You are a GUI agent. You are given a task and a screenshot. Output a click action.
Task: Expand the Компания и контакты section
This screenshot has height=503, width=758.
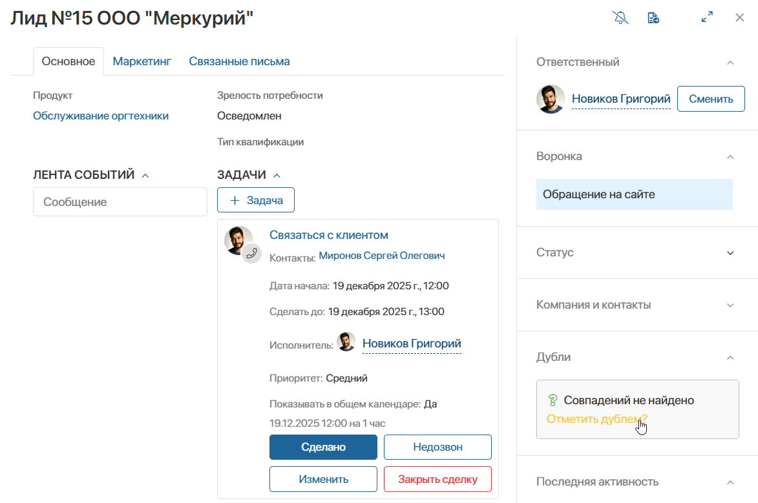point(730,305)
